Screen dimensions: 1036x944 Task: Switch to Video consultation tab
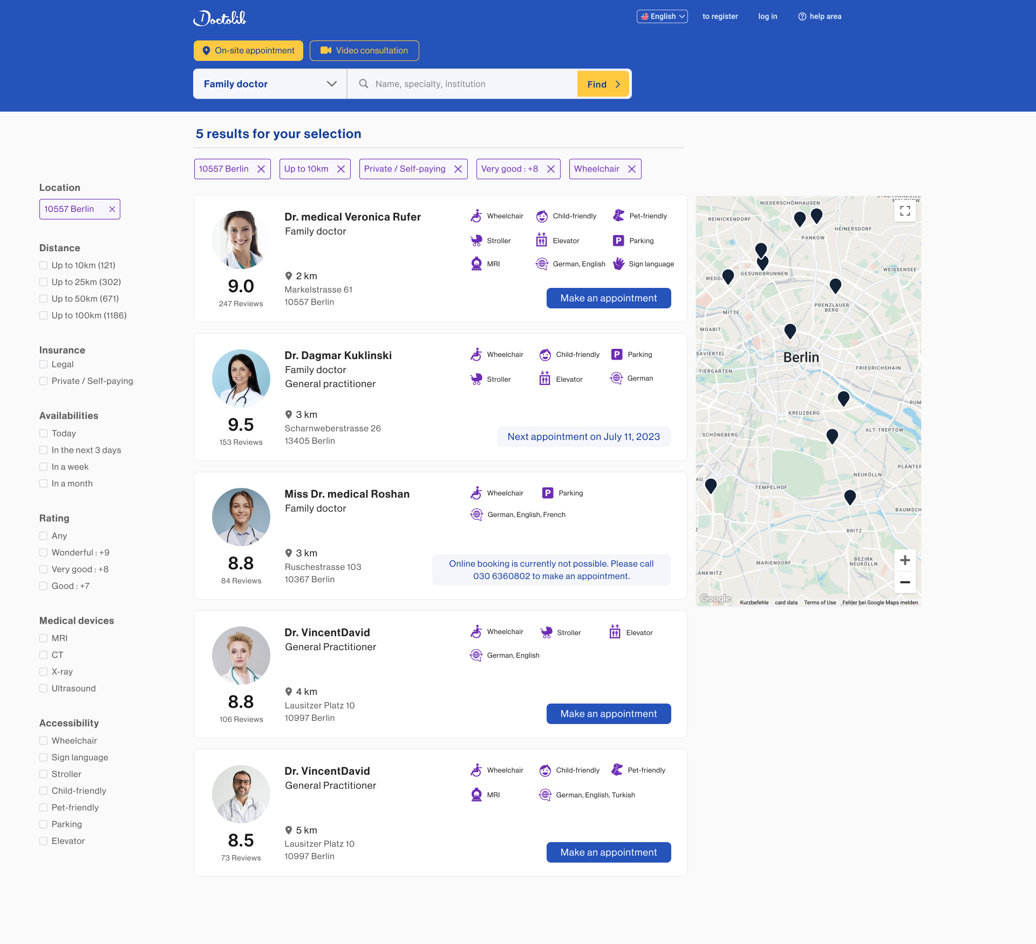[x=364, y=51]
